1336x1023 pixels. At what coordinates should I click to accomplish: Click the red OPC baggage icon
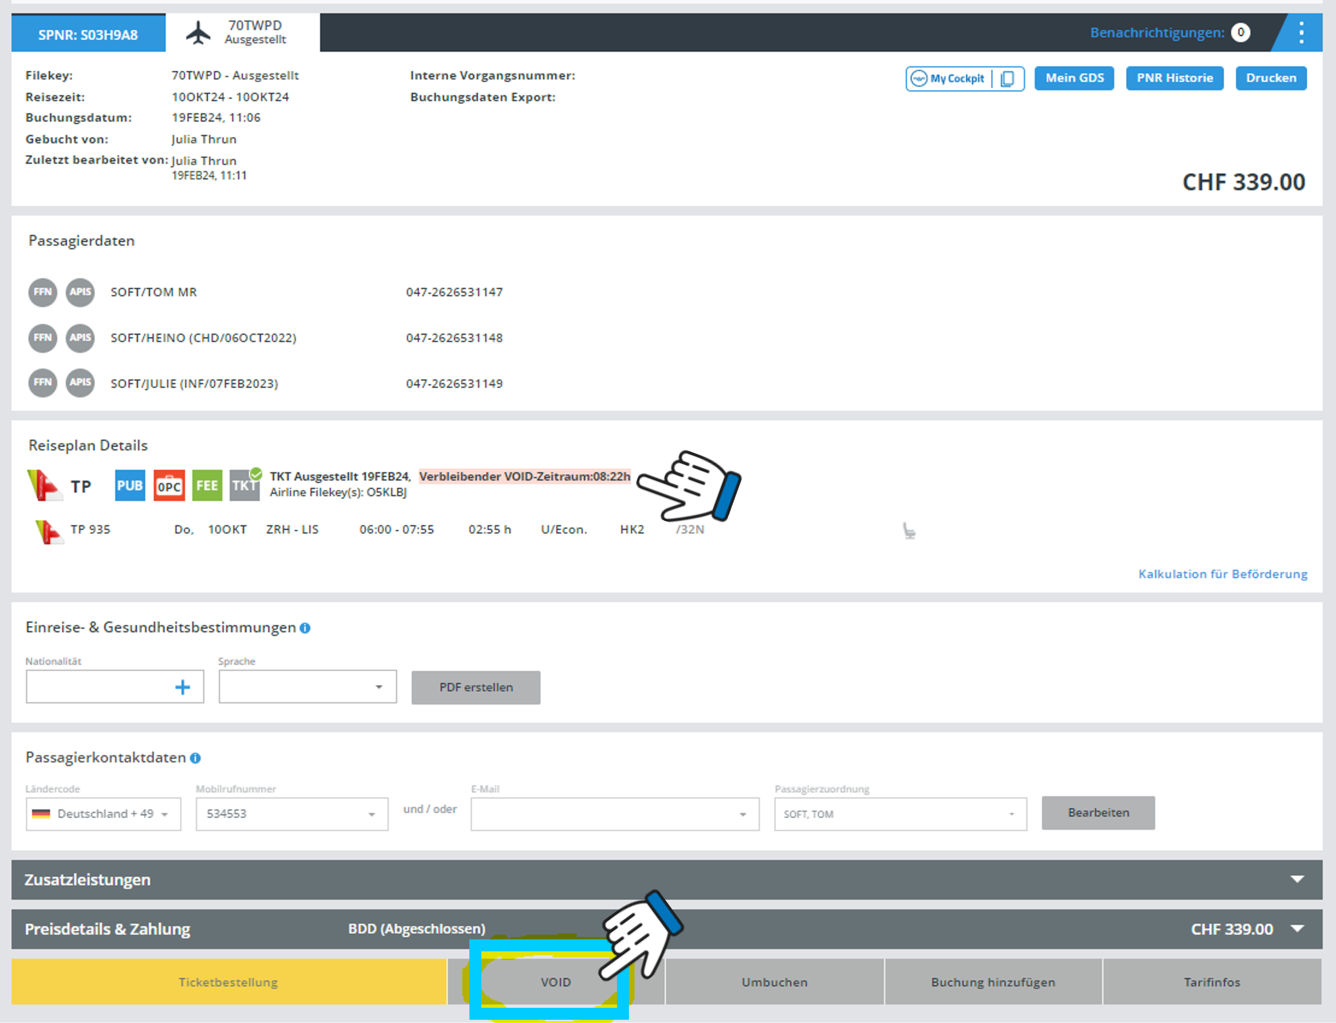point(169,485)
